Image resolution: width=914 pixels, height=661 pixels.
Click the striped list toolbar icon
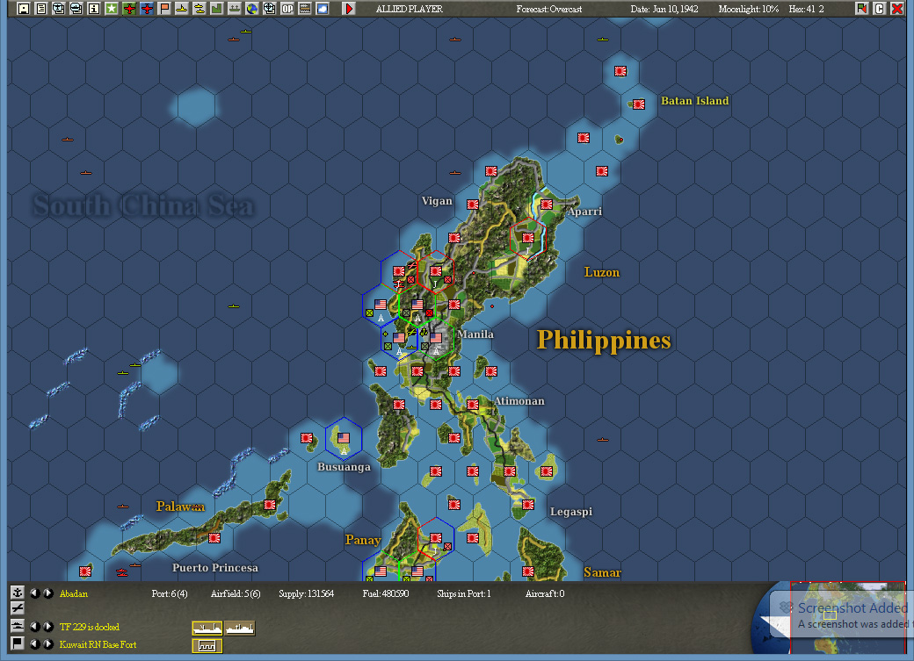305,8
